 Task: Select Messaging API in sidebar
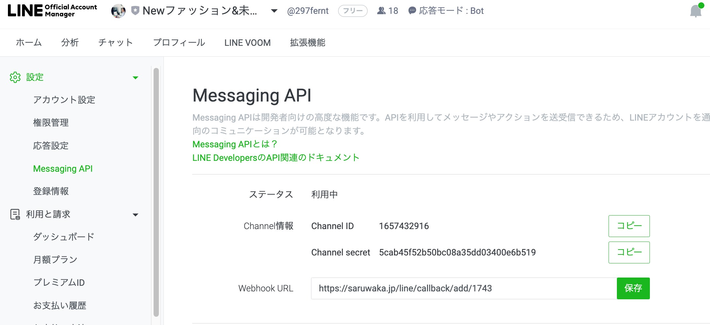63,168
